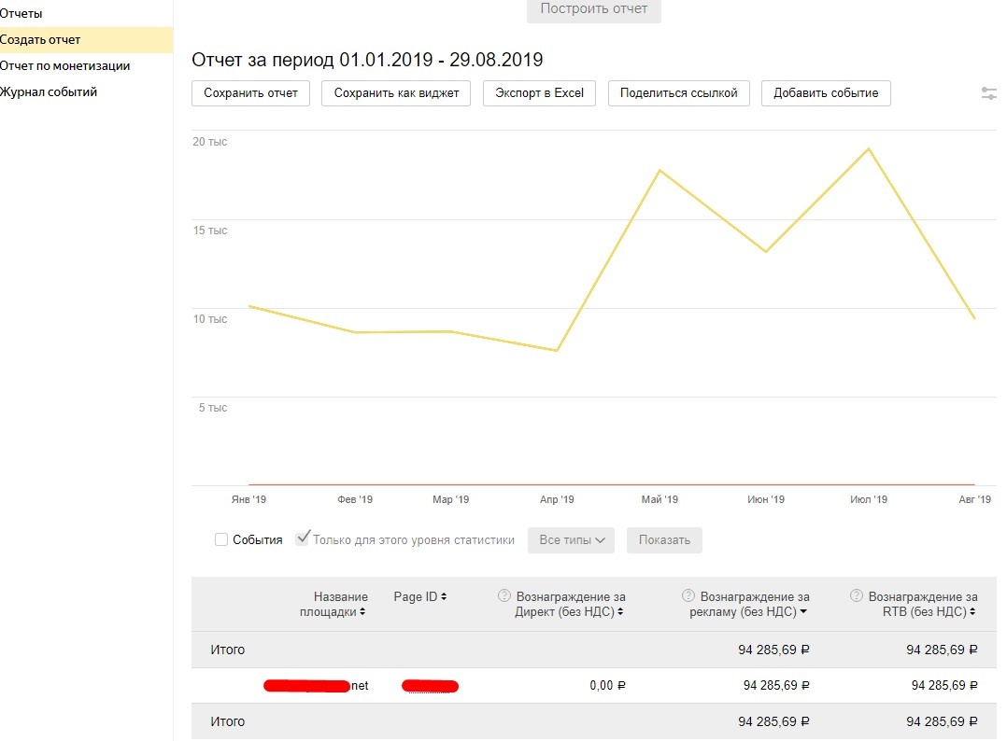Viewport: 1007px width, 741px height.
Task: Sort table by Page ID column
Action: pyautogui.click(x=444, y=597)
